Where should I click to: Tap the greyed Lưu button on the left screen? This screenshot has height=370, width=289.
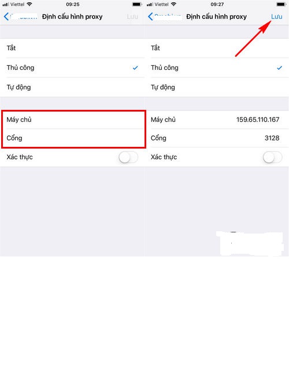coord(132,17)
